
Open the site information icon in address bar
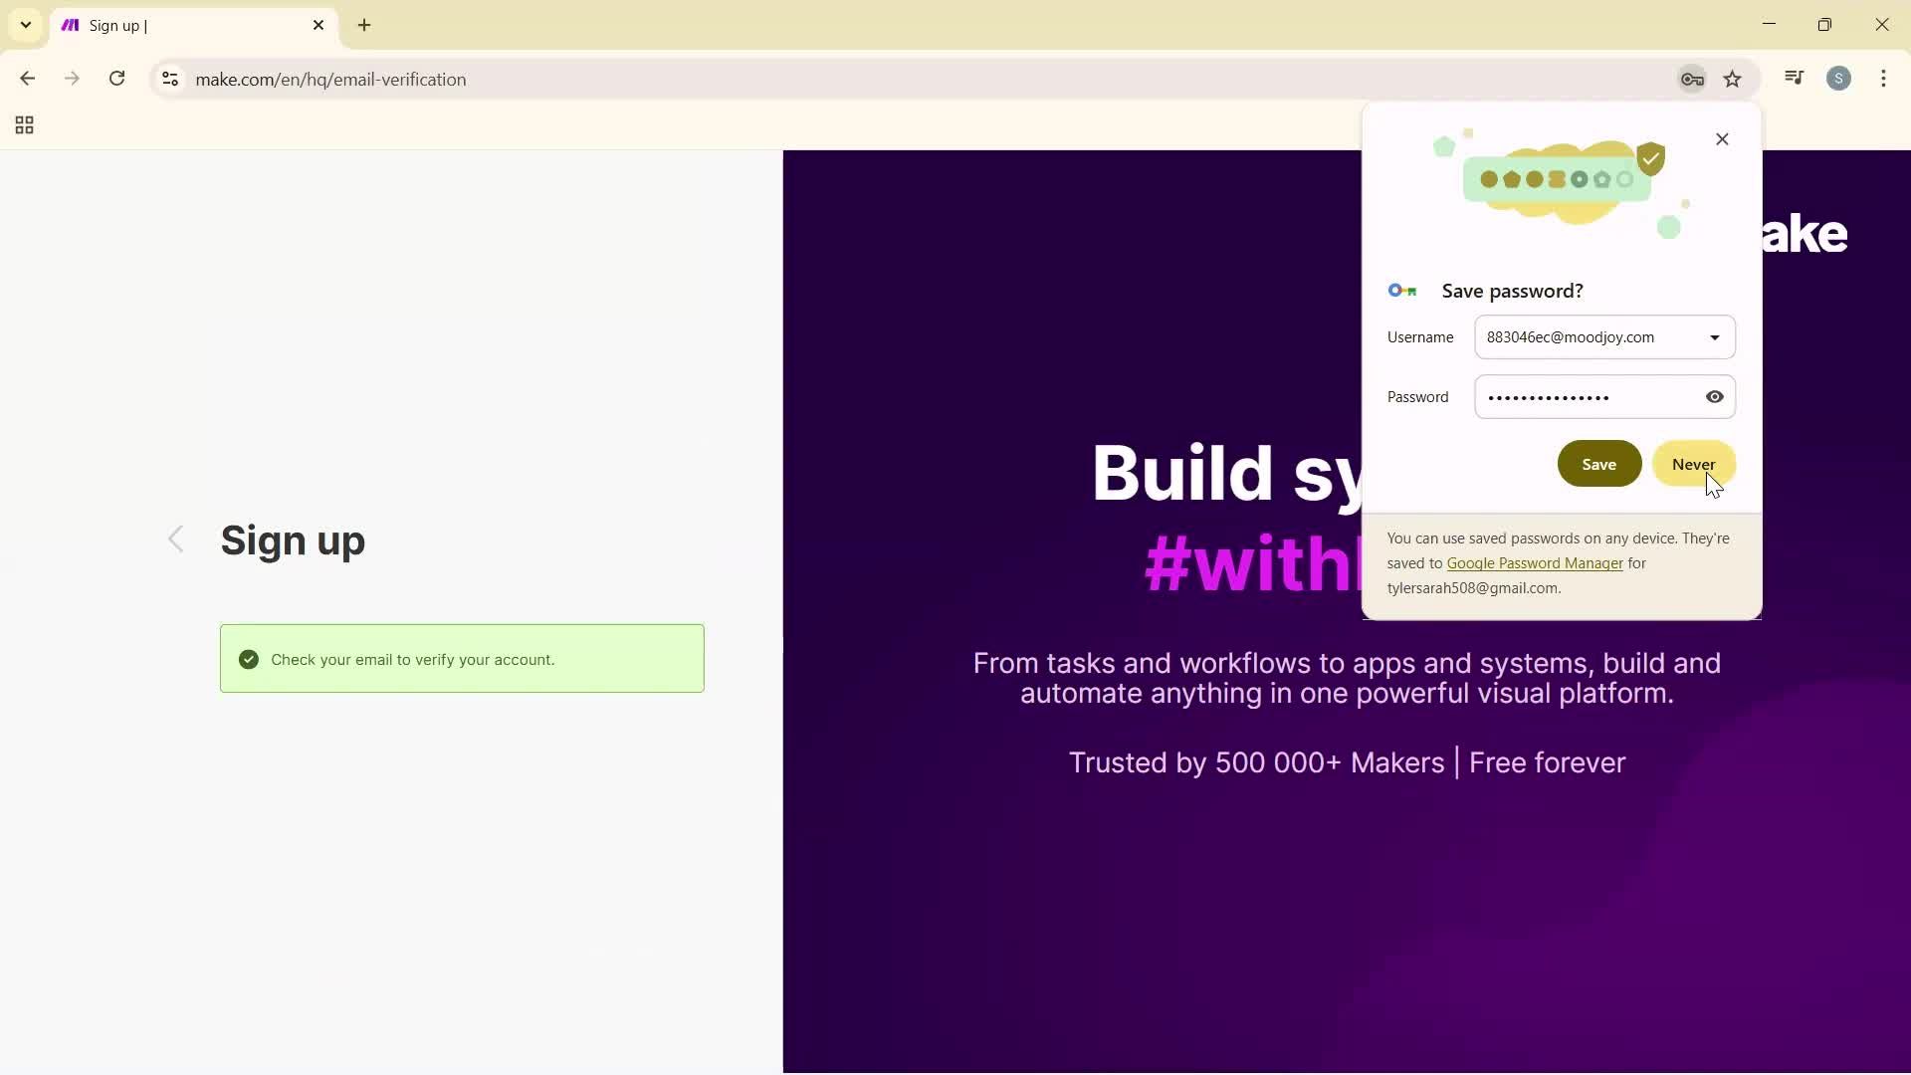[x=169, y=80]
